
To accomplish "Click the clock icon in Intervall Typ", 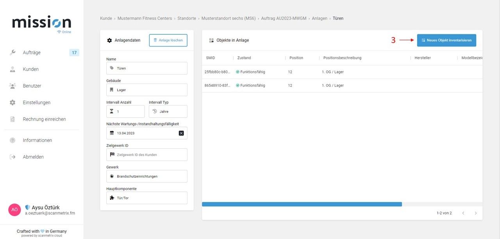I will [x=154, y=111].
